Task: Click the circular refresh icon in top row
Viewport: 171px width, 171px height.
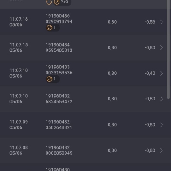Action: coord(49,2)
